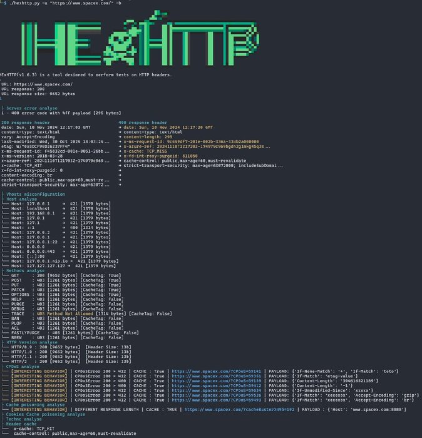This screenshot has width=422, height=438.
Task: Click the TRACE 405 Method Not Allowed text
Action: 65,313
